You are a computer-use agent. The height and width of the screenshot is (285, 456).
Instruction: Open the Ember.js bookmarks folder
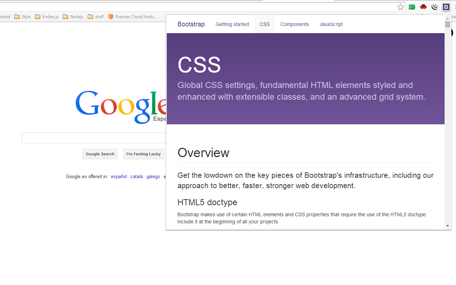pyautogui.click(x=47, y=17)
